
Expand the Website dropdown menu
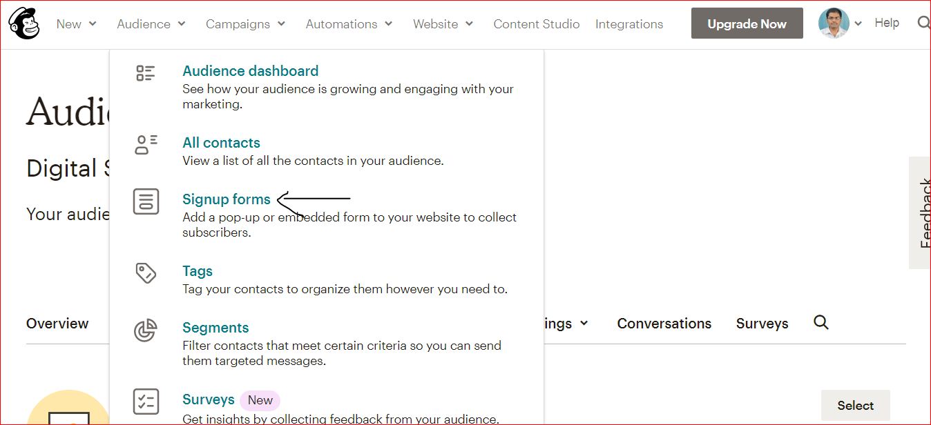pos(443,24)
